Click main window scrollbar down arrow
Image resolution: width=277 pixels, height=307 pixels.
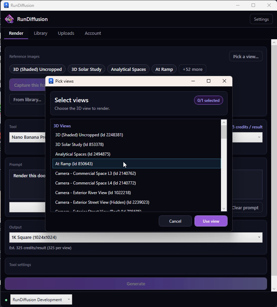pos(274,289)
